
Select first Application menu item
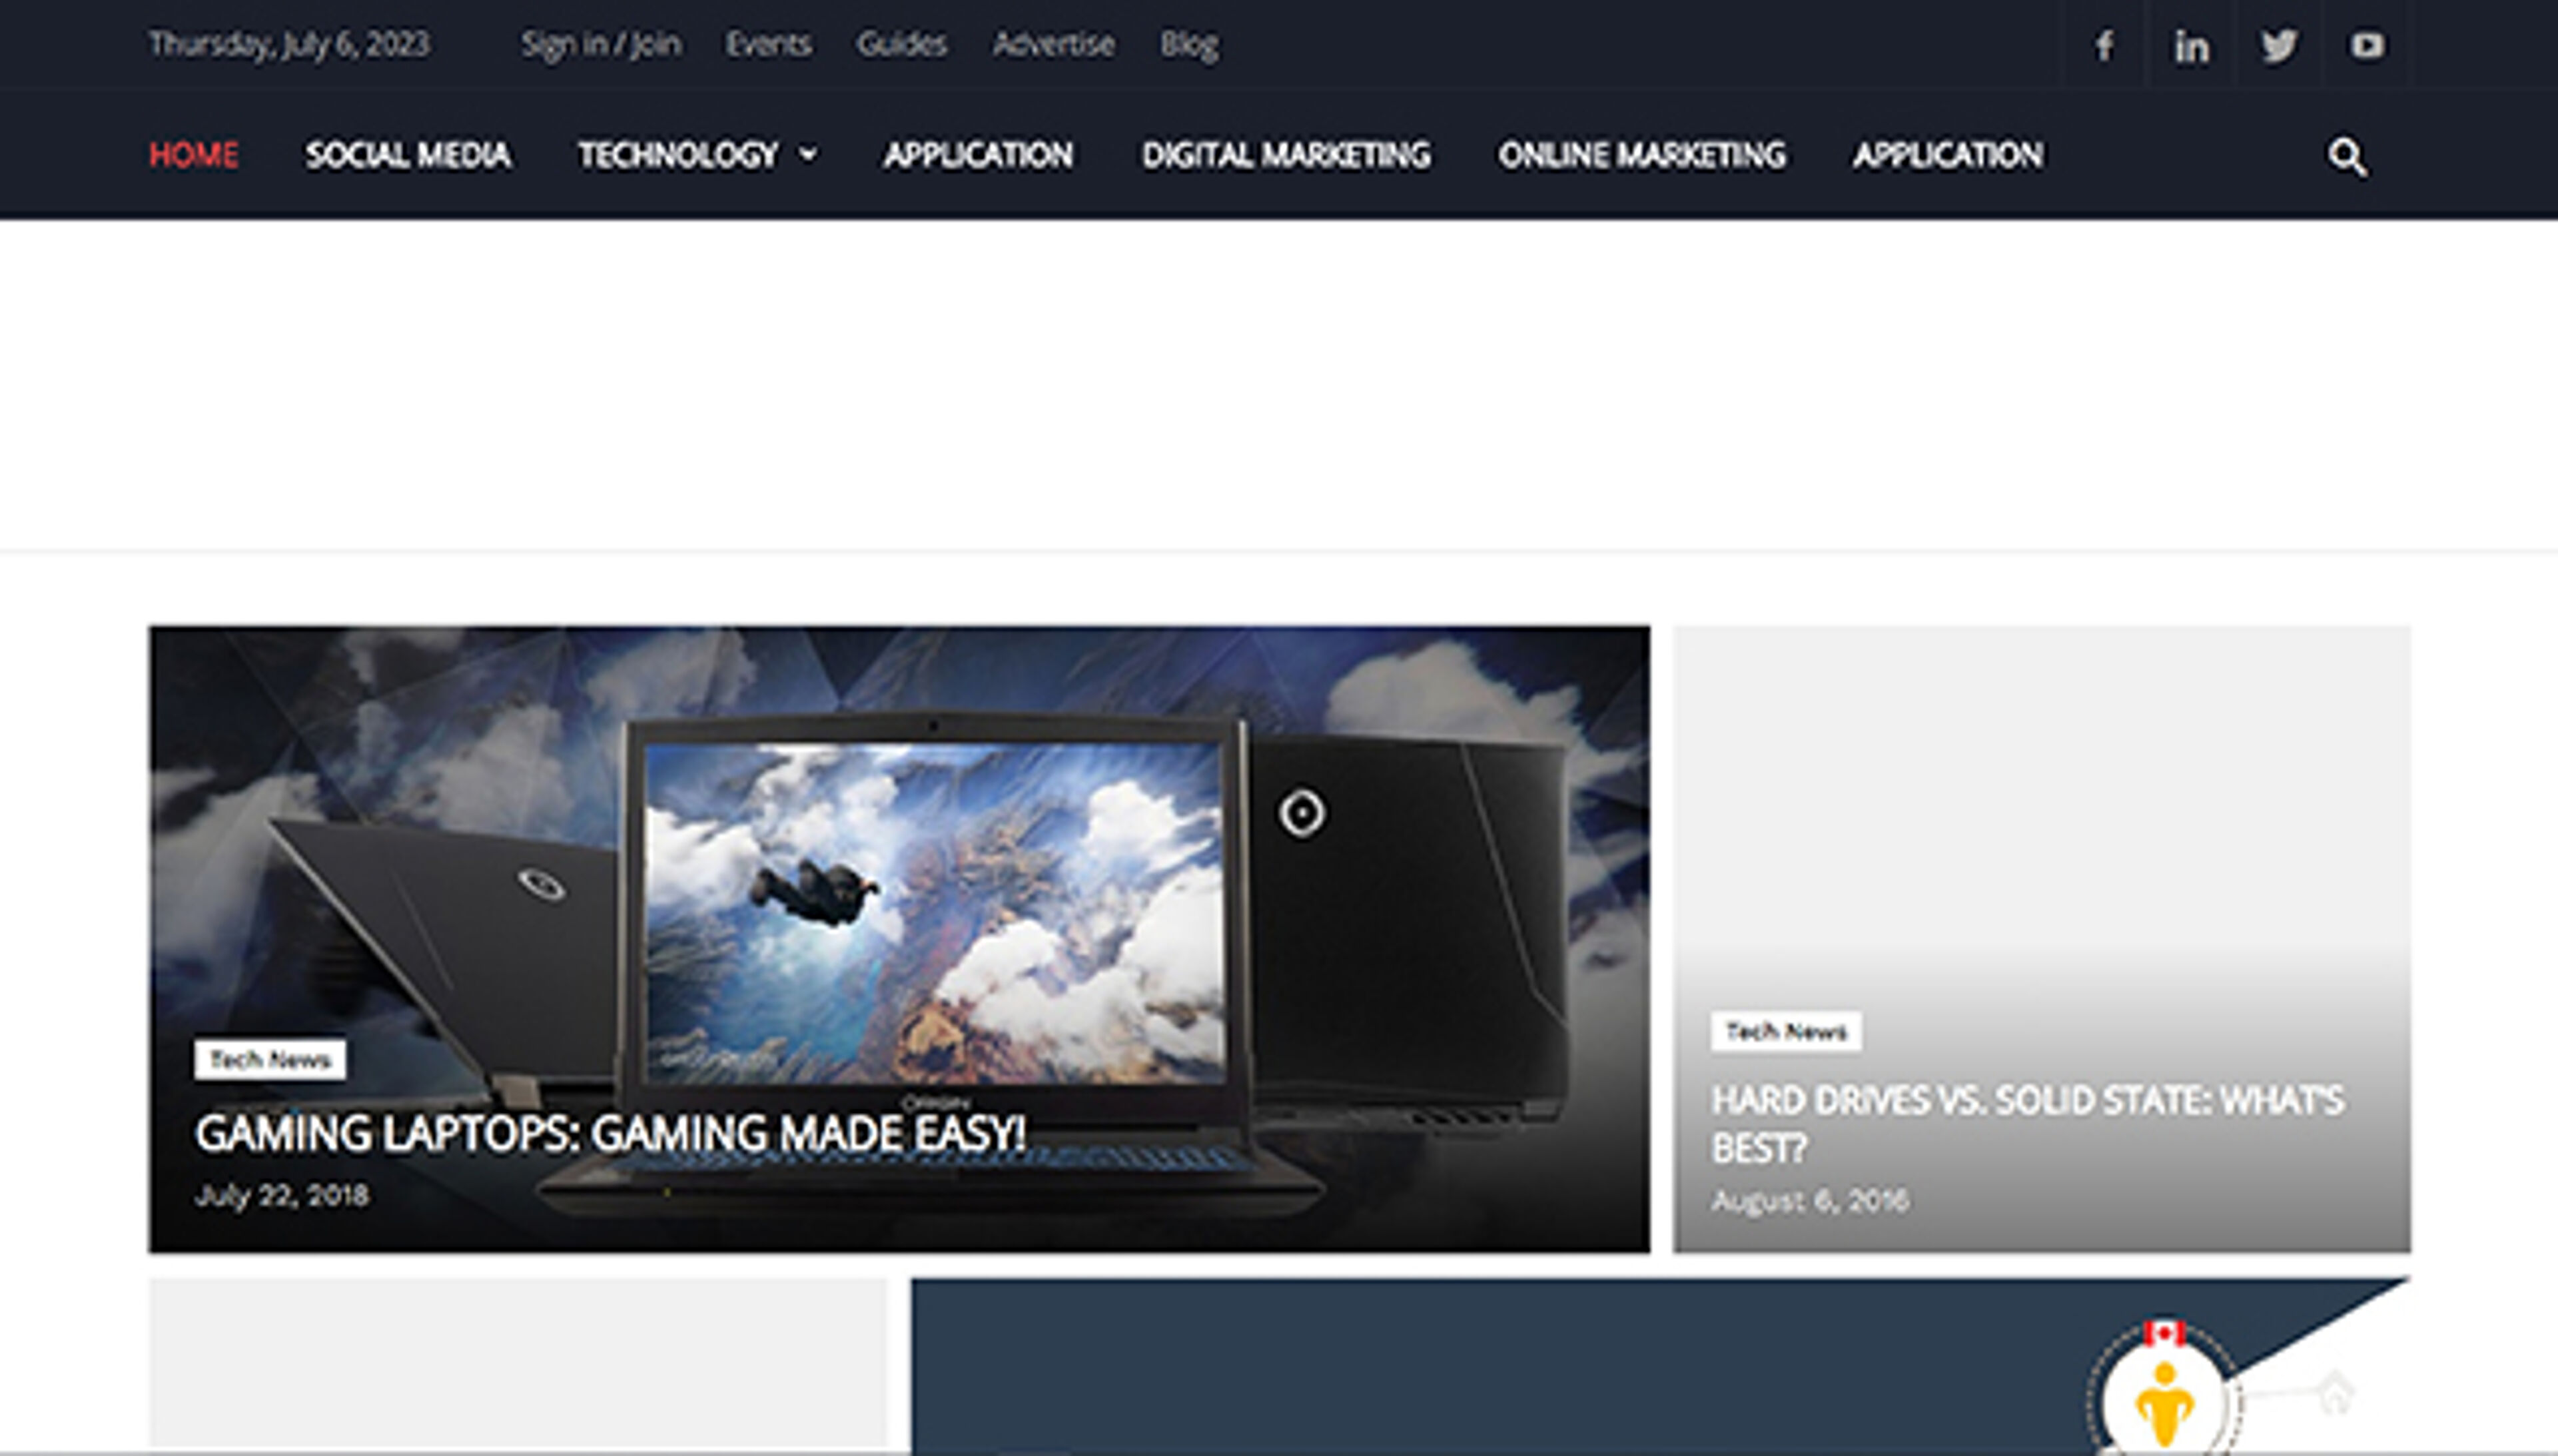click(x=978, y=155)
